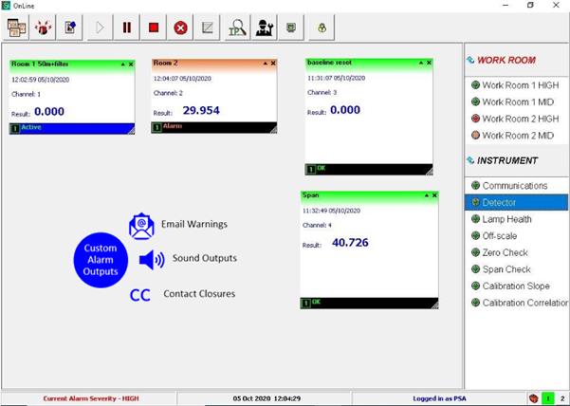
Task: Click the green page 1 indicator in status bar
Action: [546, 399]
